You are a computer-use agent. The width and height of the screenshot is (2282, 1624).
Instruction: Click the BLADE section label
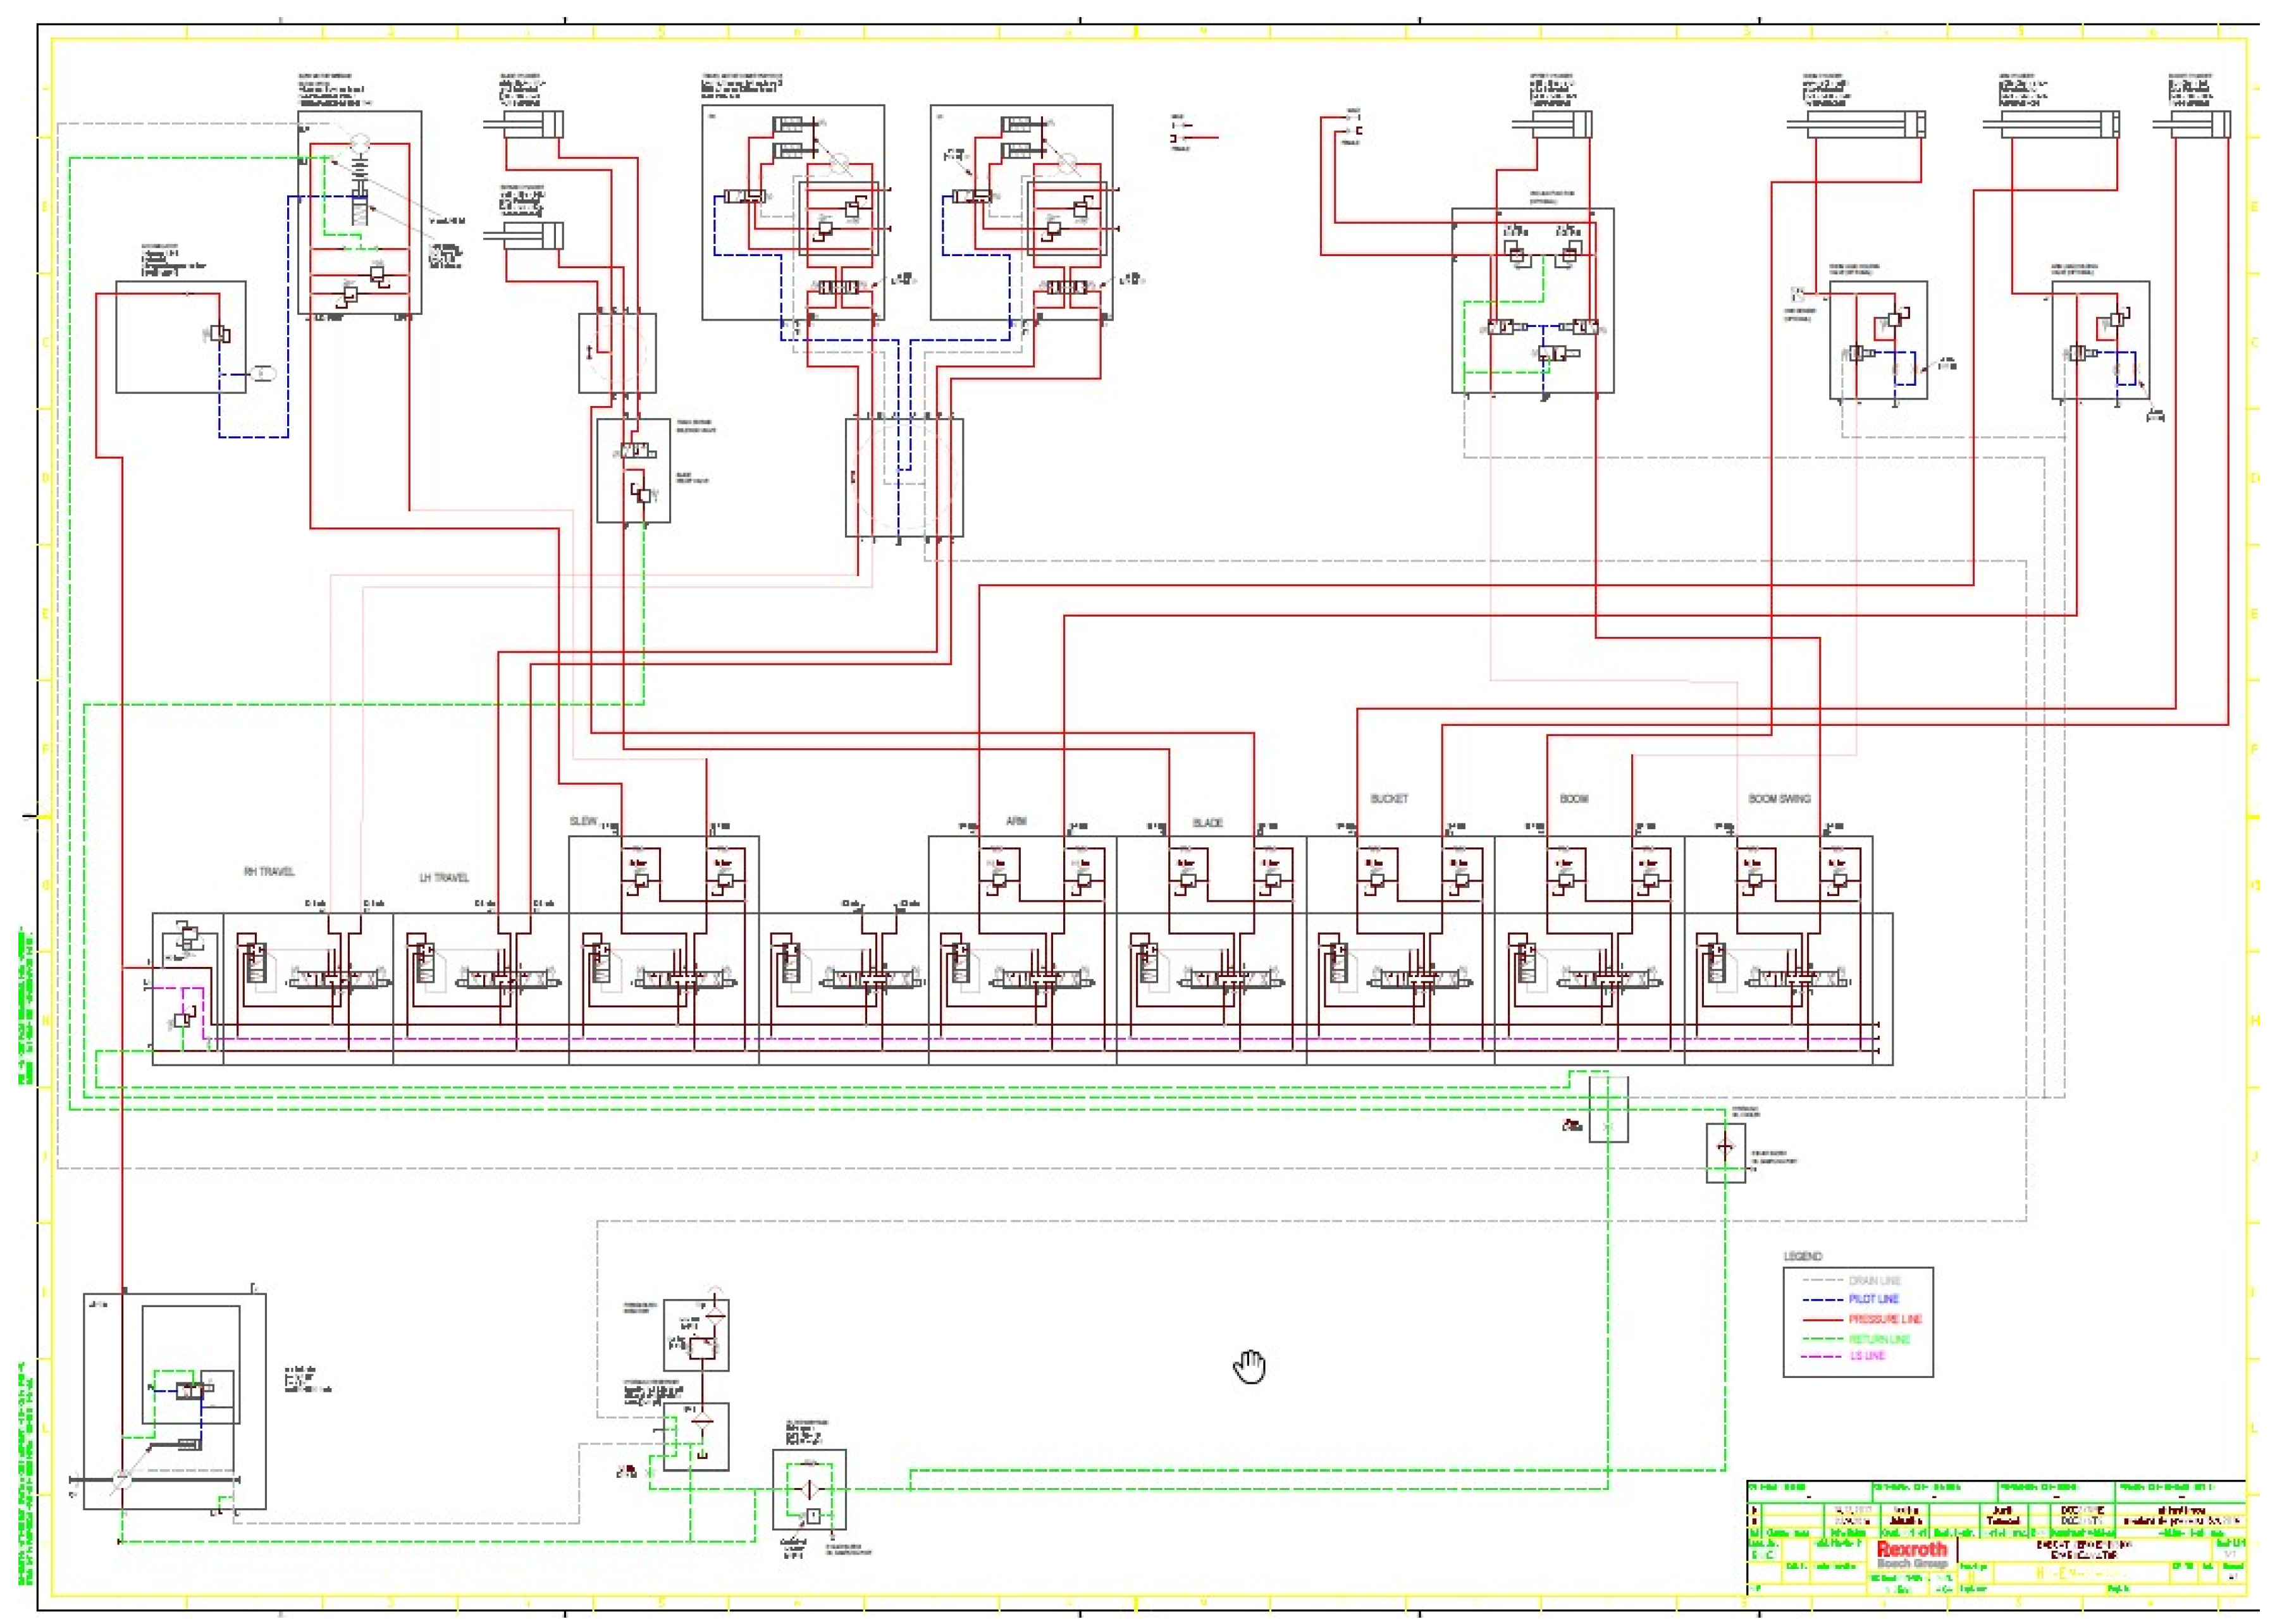[1207, 823]
